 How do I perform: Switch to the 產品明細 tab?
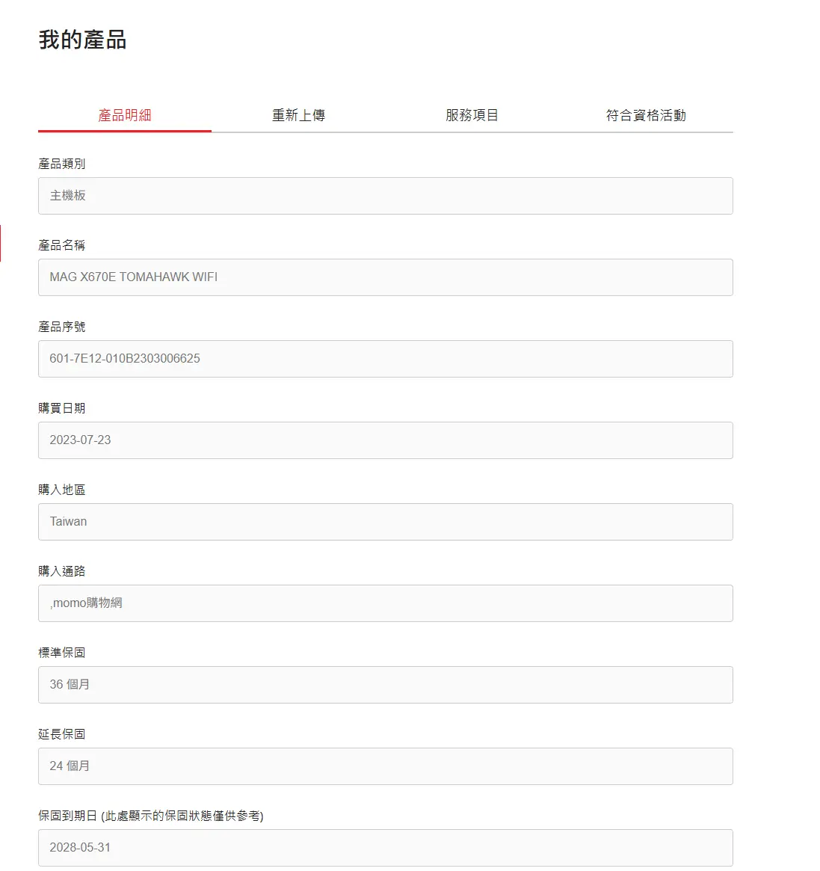(125, 115)
